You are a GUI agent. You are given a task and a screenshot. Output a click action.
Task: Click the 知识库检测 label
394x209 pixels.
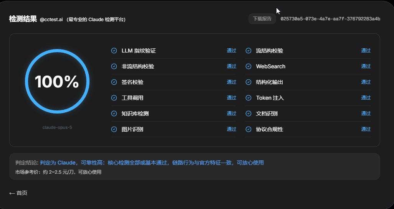pyautogui.click(x=135, y=114)
